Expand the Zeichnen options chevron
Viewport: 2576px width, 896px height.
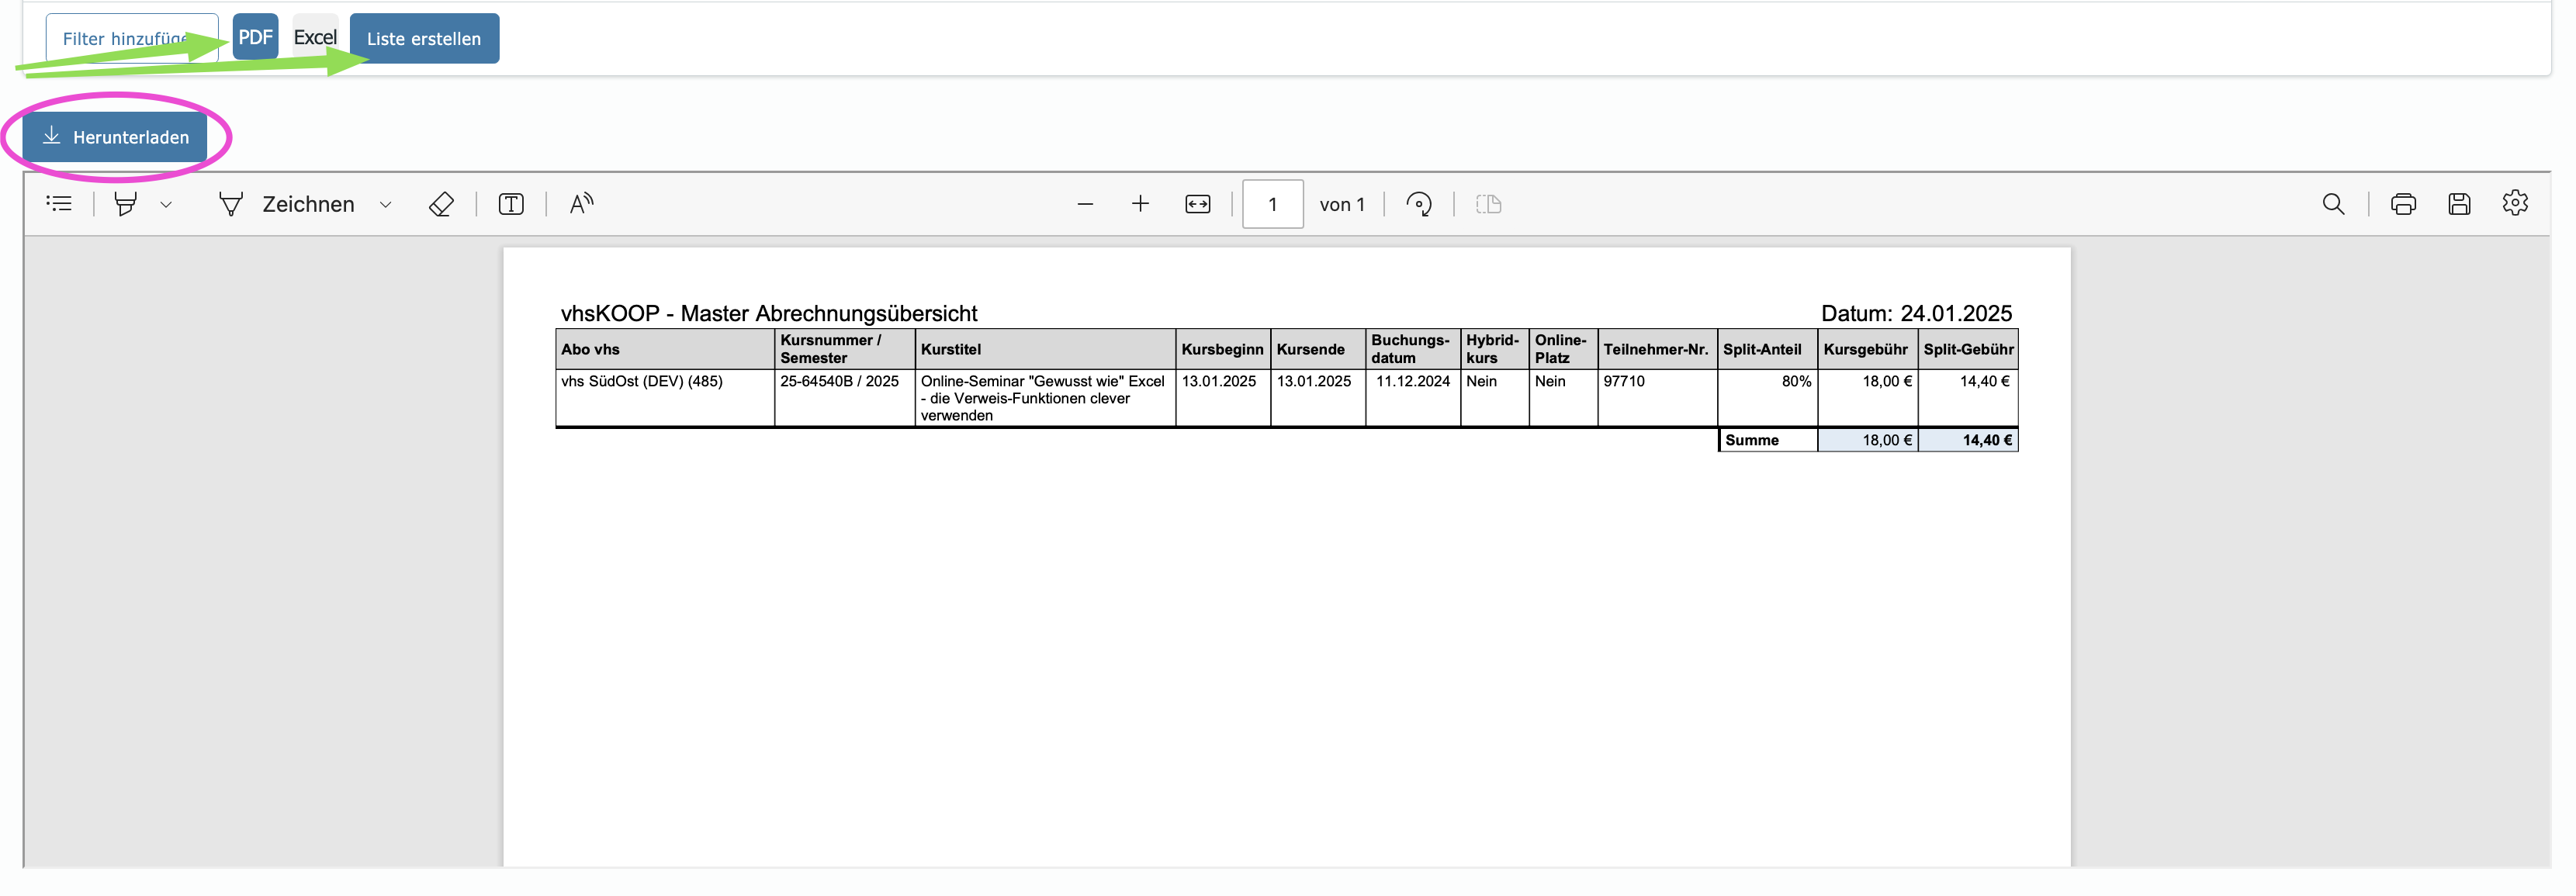pyautogui.click(x=385, y=205)
